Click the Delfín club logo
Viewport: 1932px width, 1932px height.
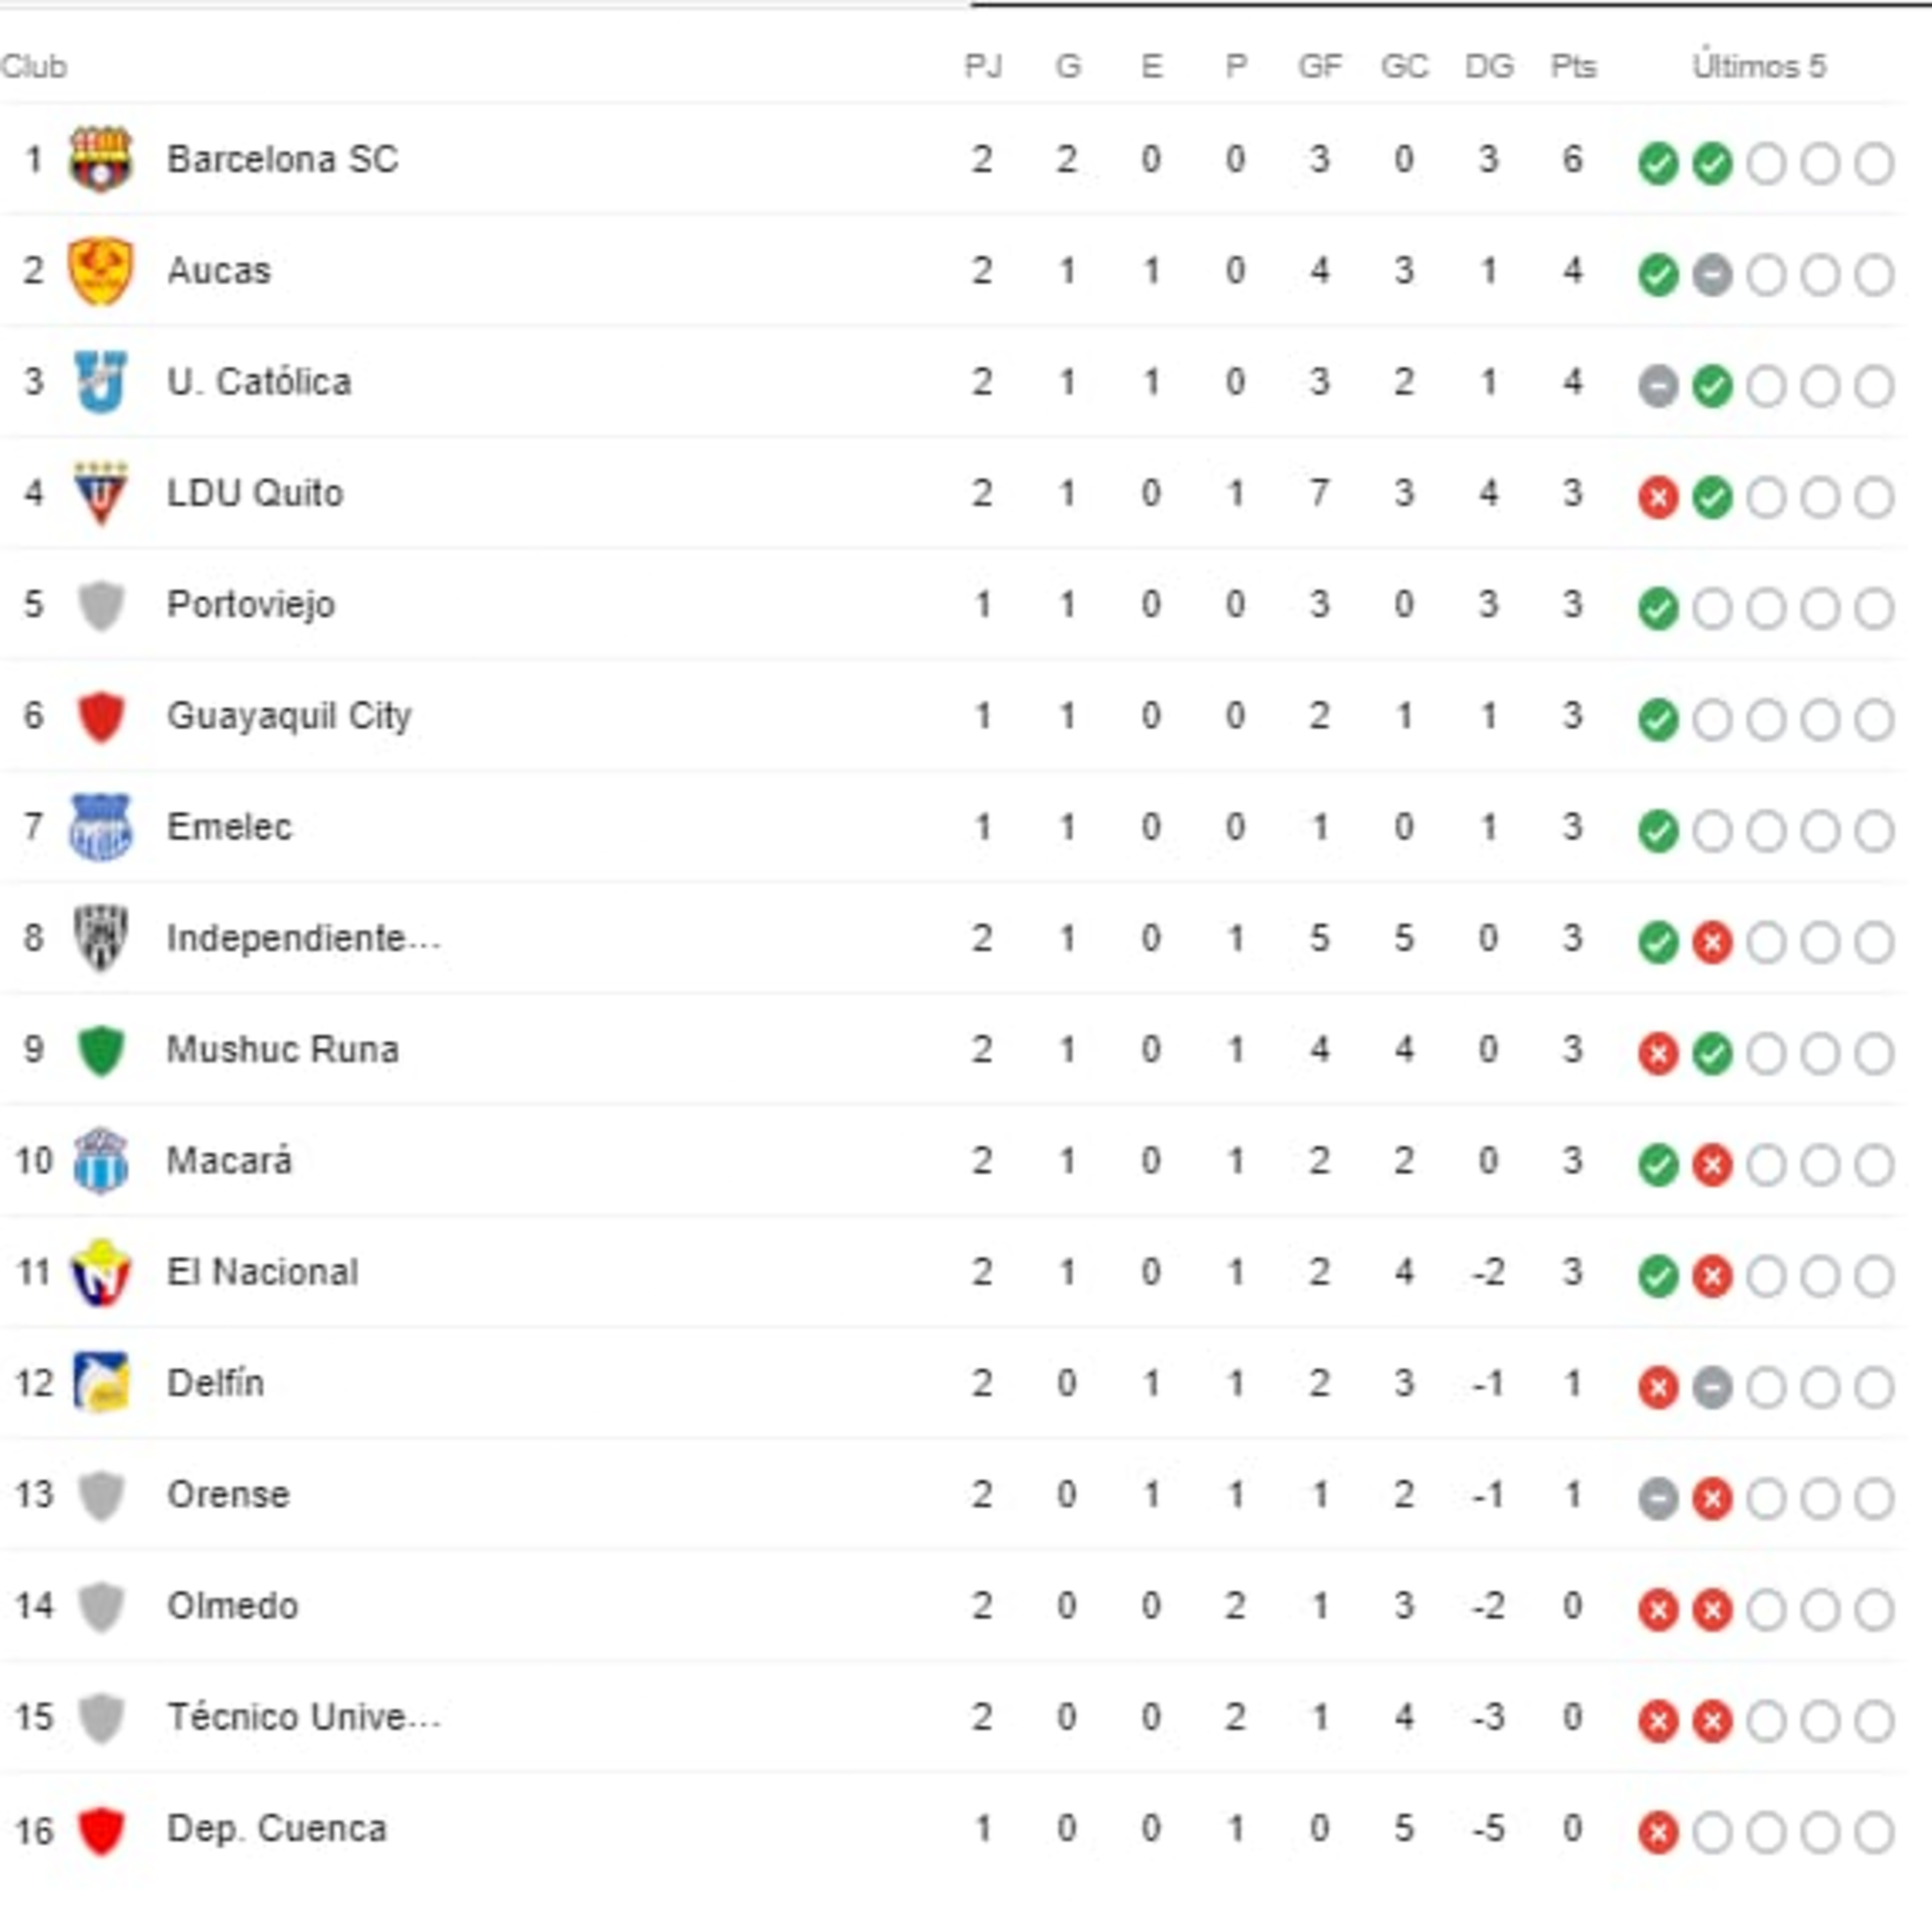pos(100,1383)
